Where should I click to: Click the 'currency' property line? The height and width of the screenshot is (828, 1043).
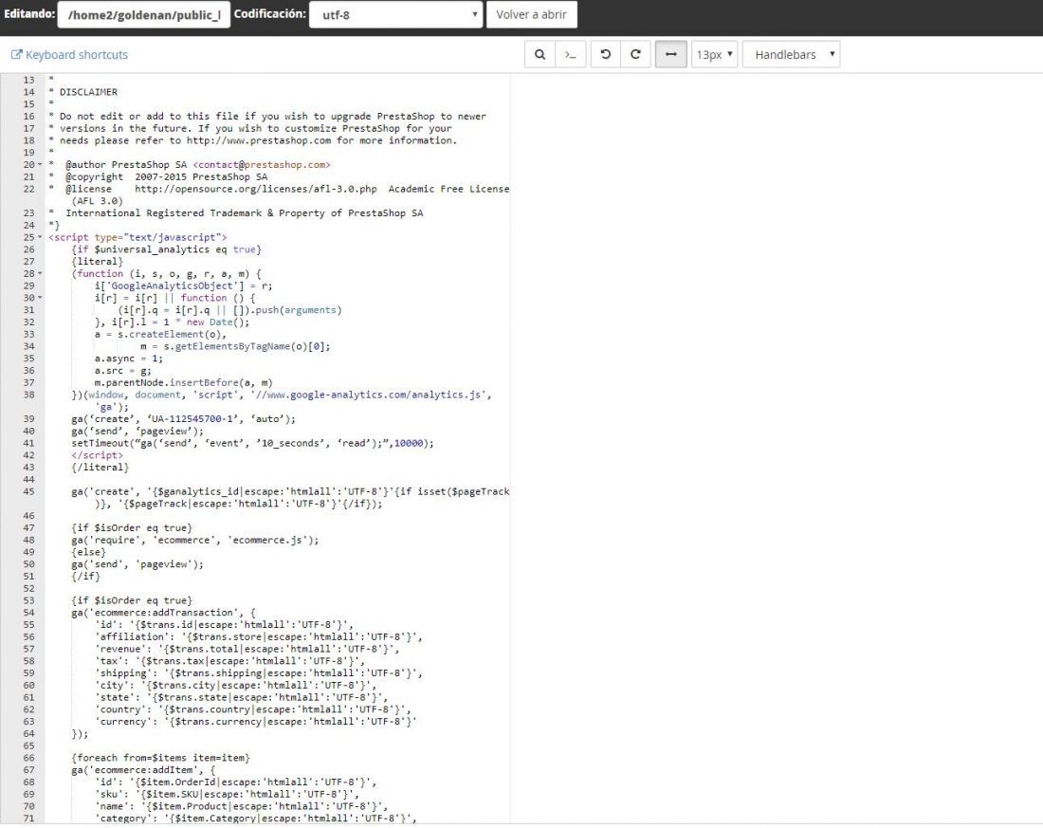coord(255,722)
